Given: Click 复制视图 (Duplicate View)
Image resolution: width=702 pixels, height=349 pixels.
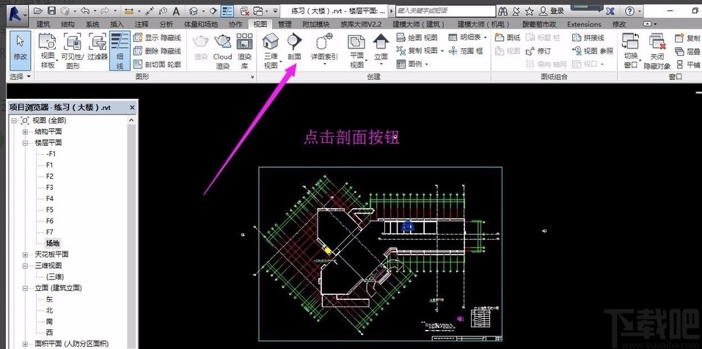Looking at the screenshot, I should click(420, 51).
